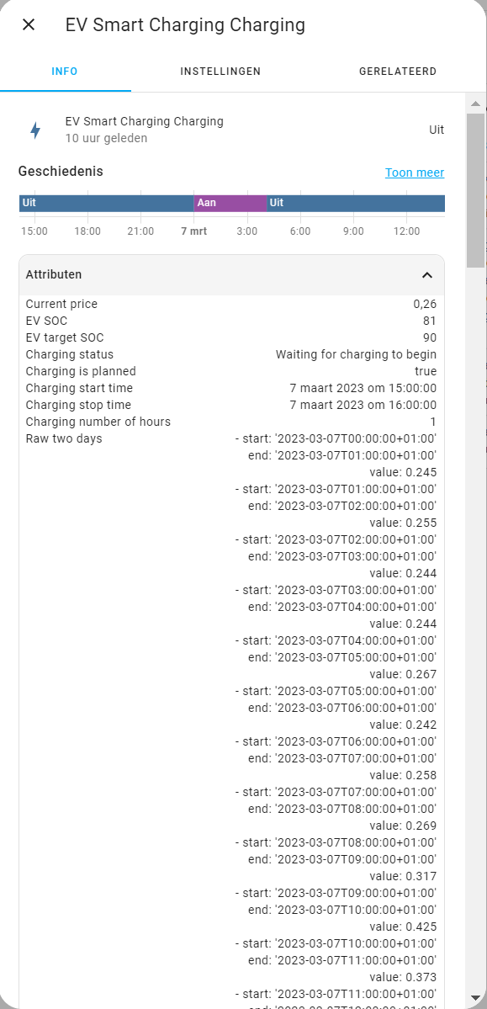487x1009 pixels.
Task: Select the 'Charging status' attribute value
Action: (x=357, y=354)
